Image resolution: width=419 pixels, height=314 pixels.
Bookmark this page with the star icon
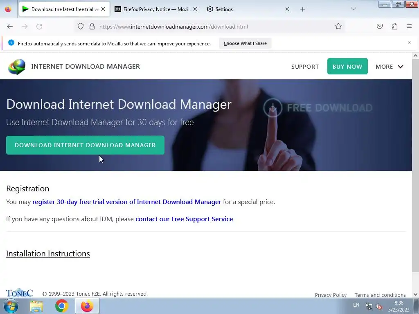coord(338,27)
